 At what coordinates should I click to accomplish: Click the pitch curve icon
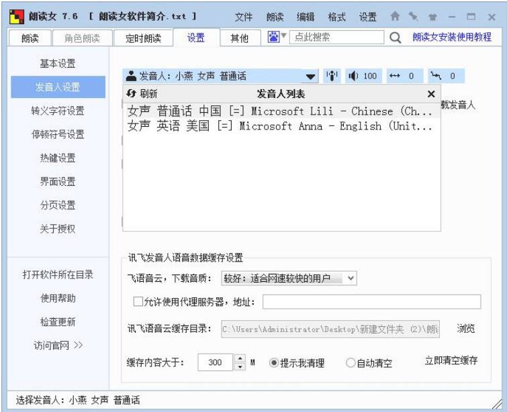coord(438,76)
